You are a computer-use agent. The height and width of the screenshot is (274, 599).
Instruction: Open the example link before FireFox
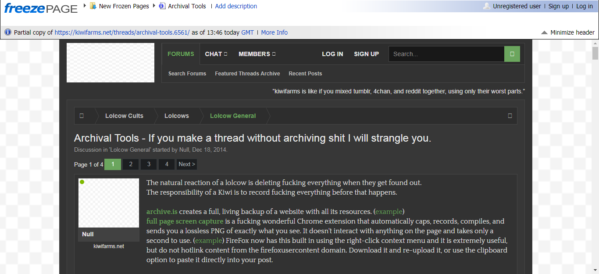[209, 241]
